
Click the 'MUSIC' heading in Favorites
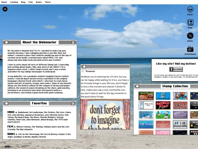click(11, 112)
